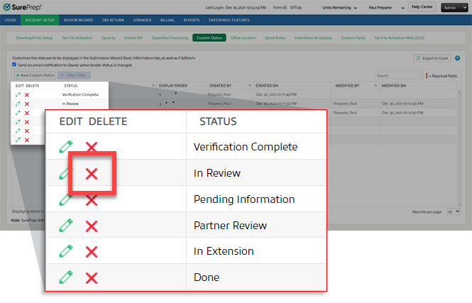The height and width of the screenshot is (303, 472).
Task: Open the Records per page dropdown
Action: (454, 211)
